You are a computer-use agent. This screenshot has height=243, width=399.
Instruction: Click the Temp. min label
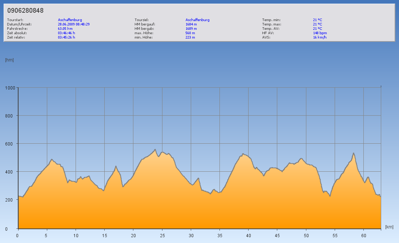[x=271, y=20]
